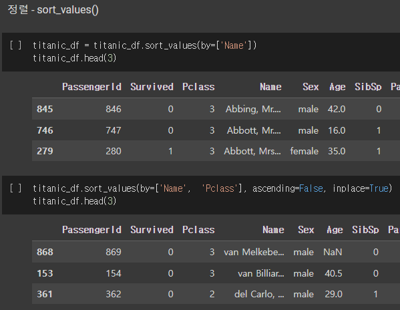Viewport: 400px width, 310px height.
Task: Click the first cell's titanic_df.head(3) line
Action: (x=75, y=58)
